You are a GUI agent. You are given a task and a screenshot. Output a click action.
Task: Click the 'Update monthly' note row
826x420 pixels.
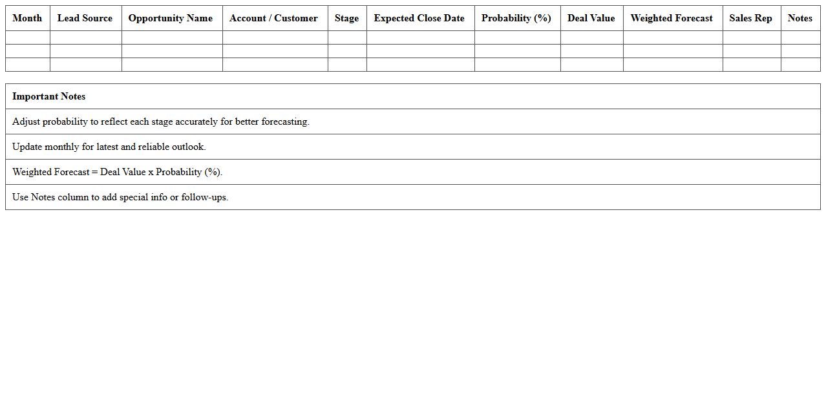point(109,147)
